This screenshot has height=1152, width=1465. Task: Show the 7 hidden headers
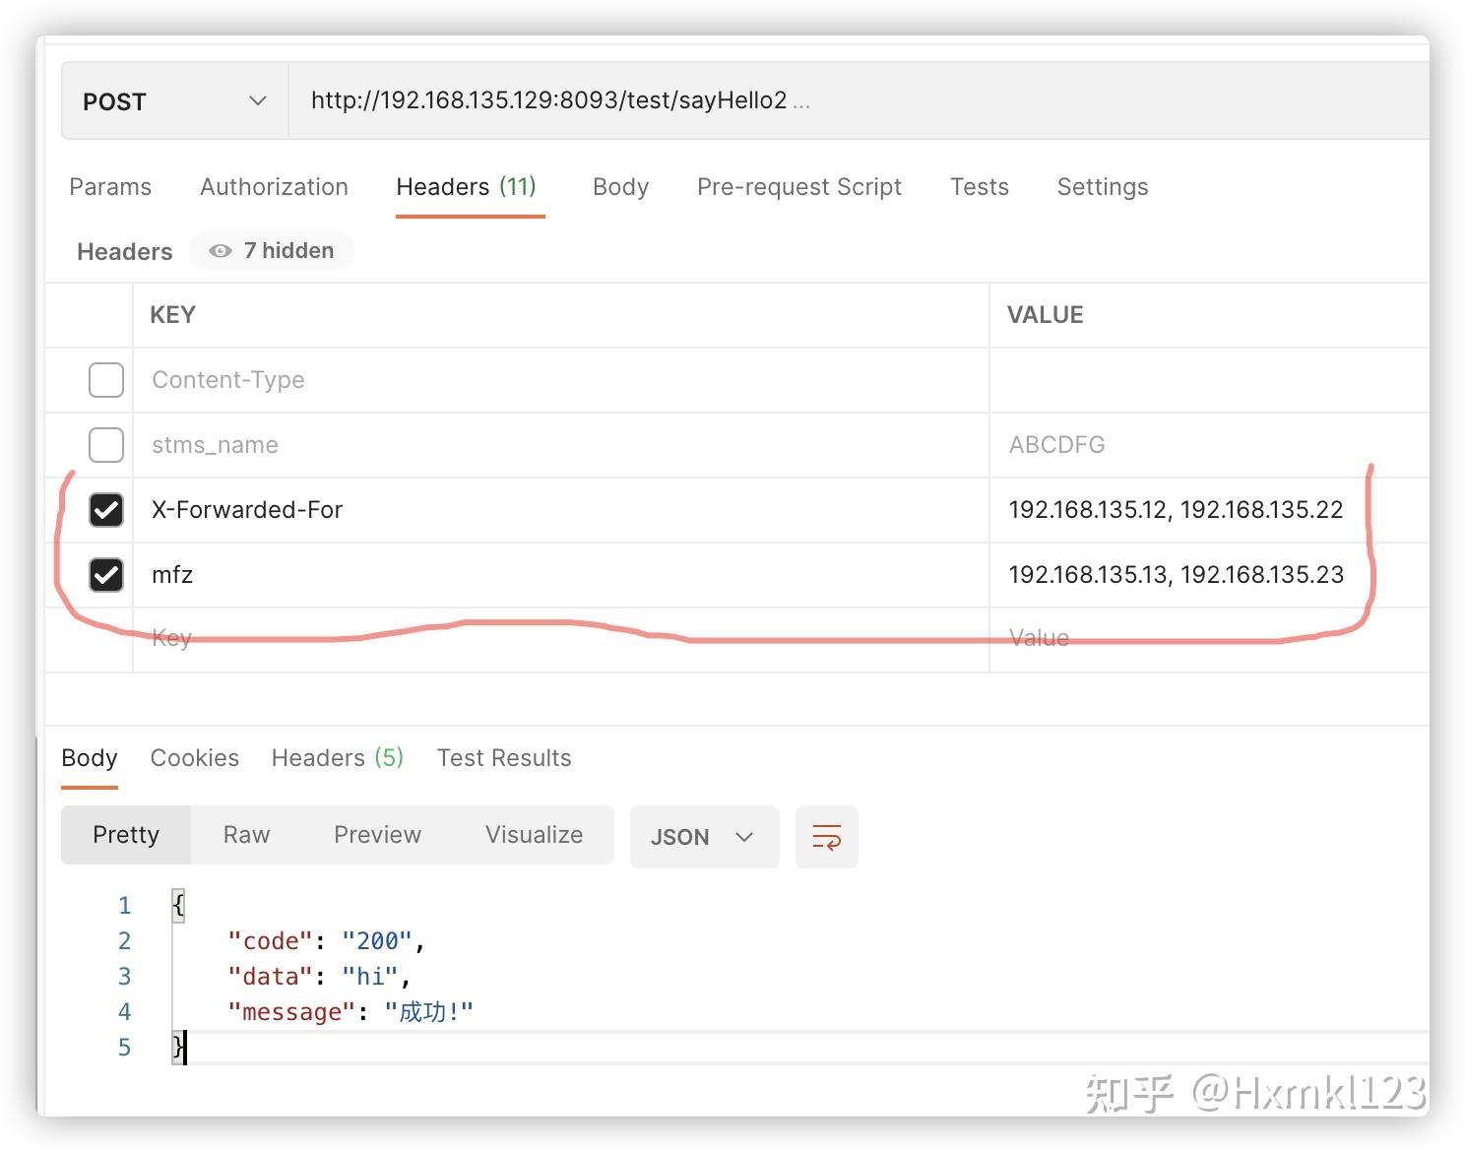272,250
